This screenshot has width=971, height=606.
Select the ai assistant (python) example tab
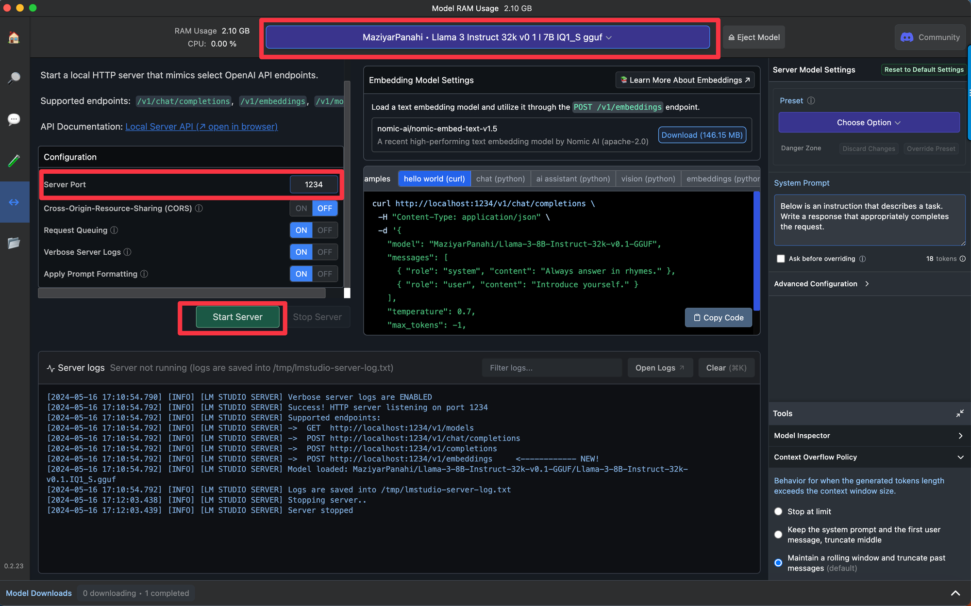(x=573, y=179)
